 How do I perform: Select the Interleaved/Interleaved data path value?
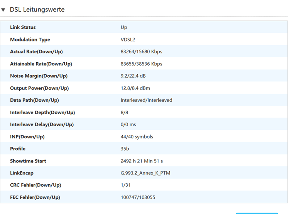point(146,100)
